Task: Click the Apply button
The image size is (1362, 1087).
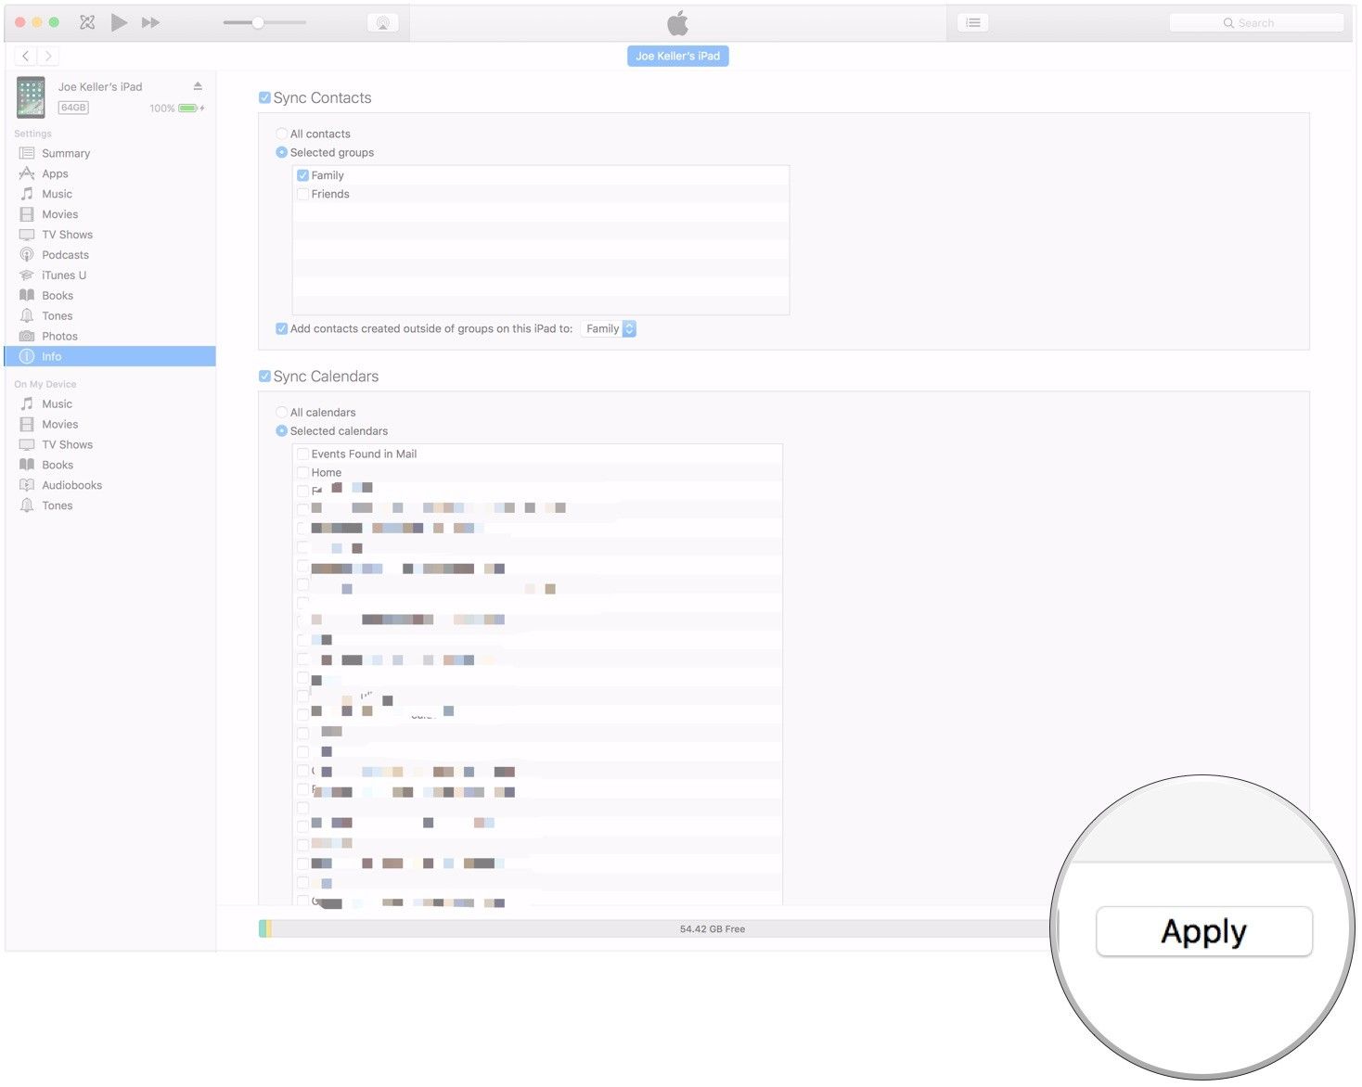Action: pyautogui.click(x=1203, y=931)
